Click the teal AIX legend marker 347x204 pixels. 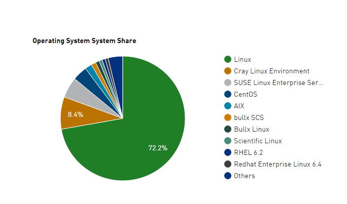click(x=228, y=106)
